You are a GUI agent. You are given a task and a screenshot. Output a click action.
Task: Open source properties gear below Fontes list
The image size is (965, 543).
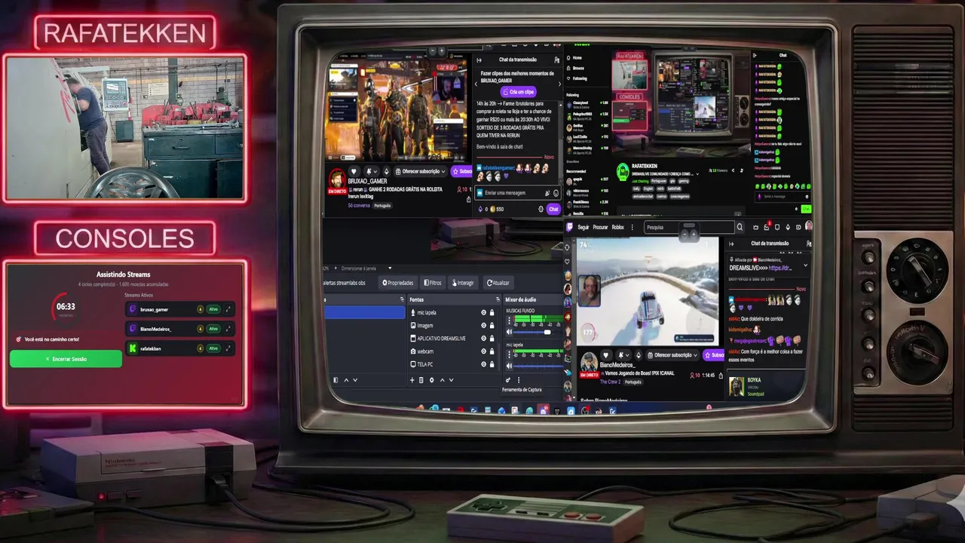(432, 380)
